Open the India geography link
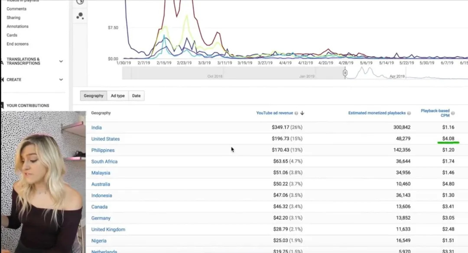Viewport: 468px width, 253px height. pos(96,128)
